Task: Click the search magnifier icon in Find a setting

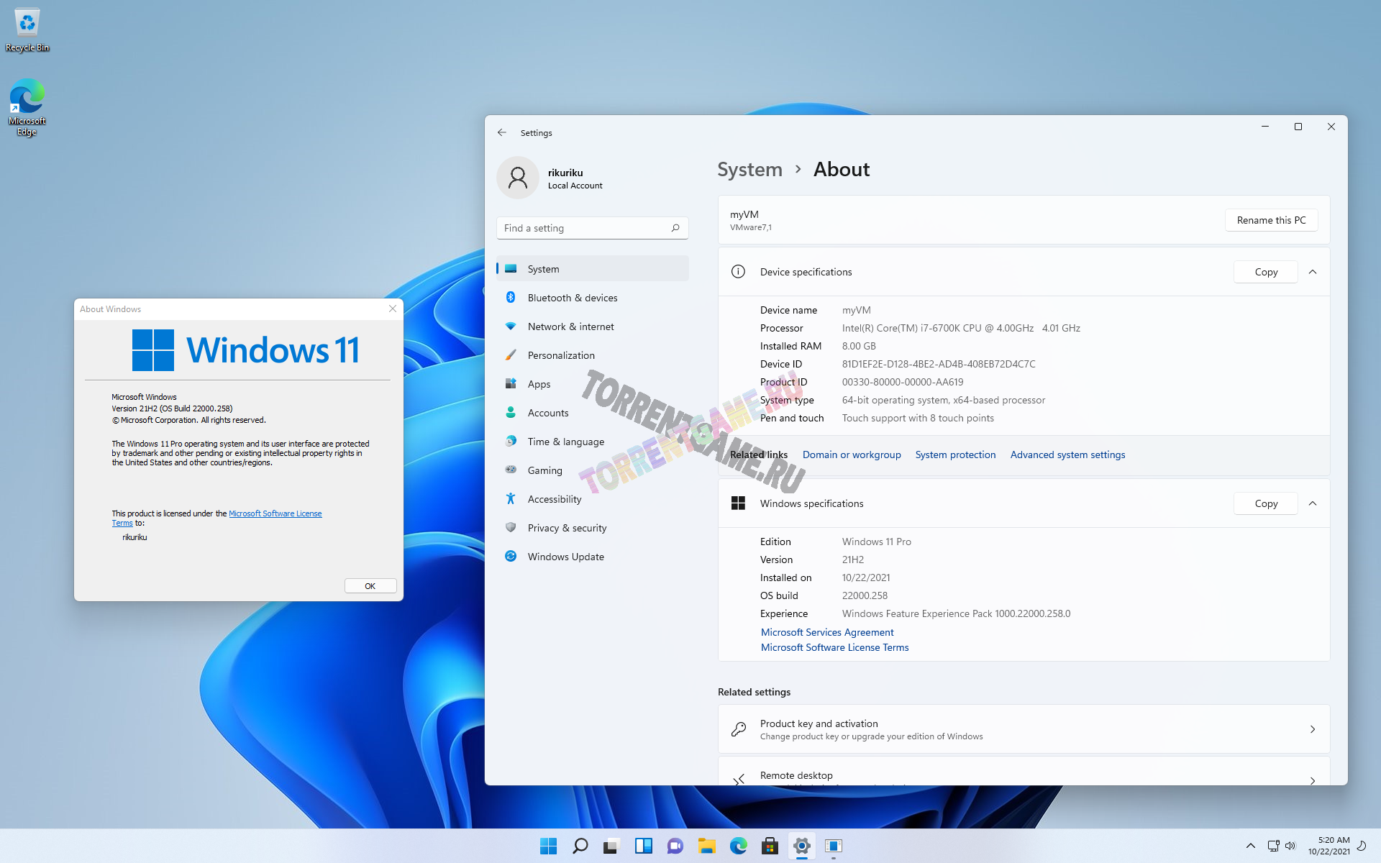Action: pyautogui.click(x=675, y=228)
